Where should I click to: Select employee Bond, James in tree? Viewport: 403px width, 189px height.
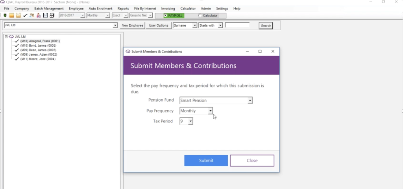tap(38, 45)
